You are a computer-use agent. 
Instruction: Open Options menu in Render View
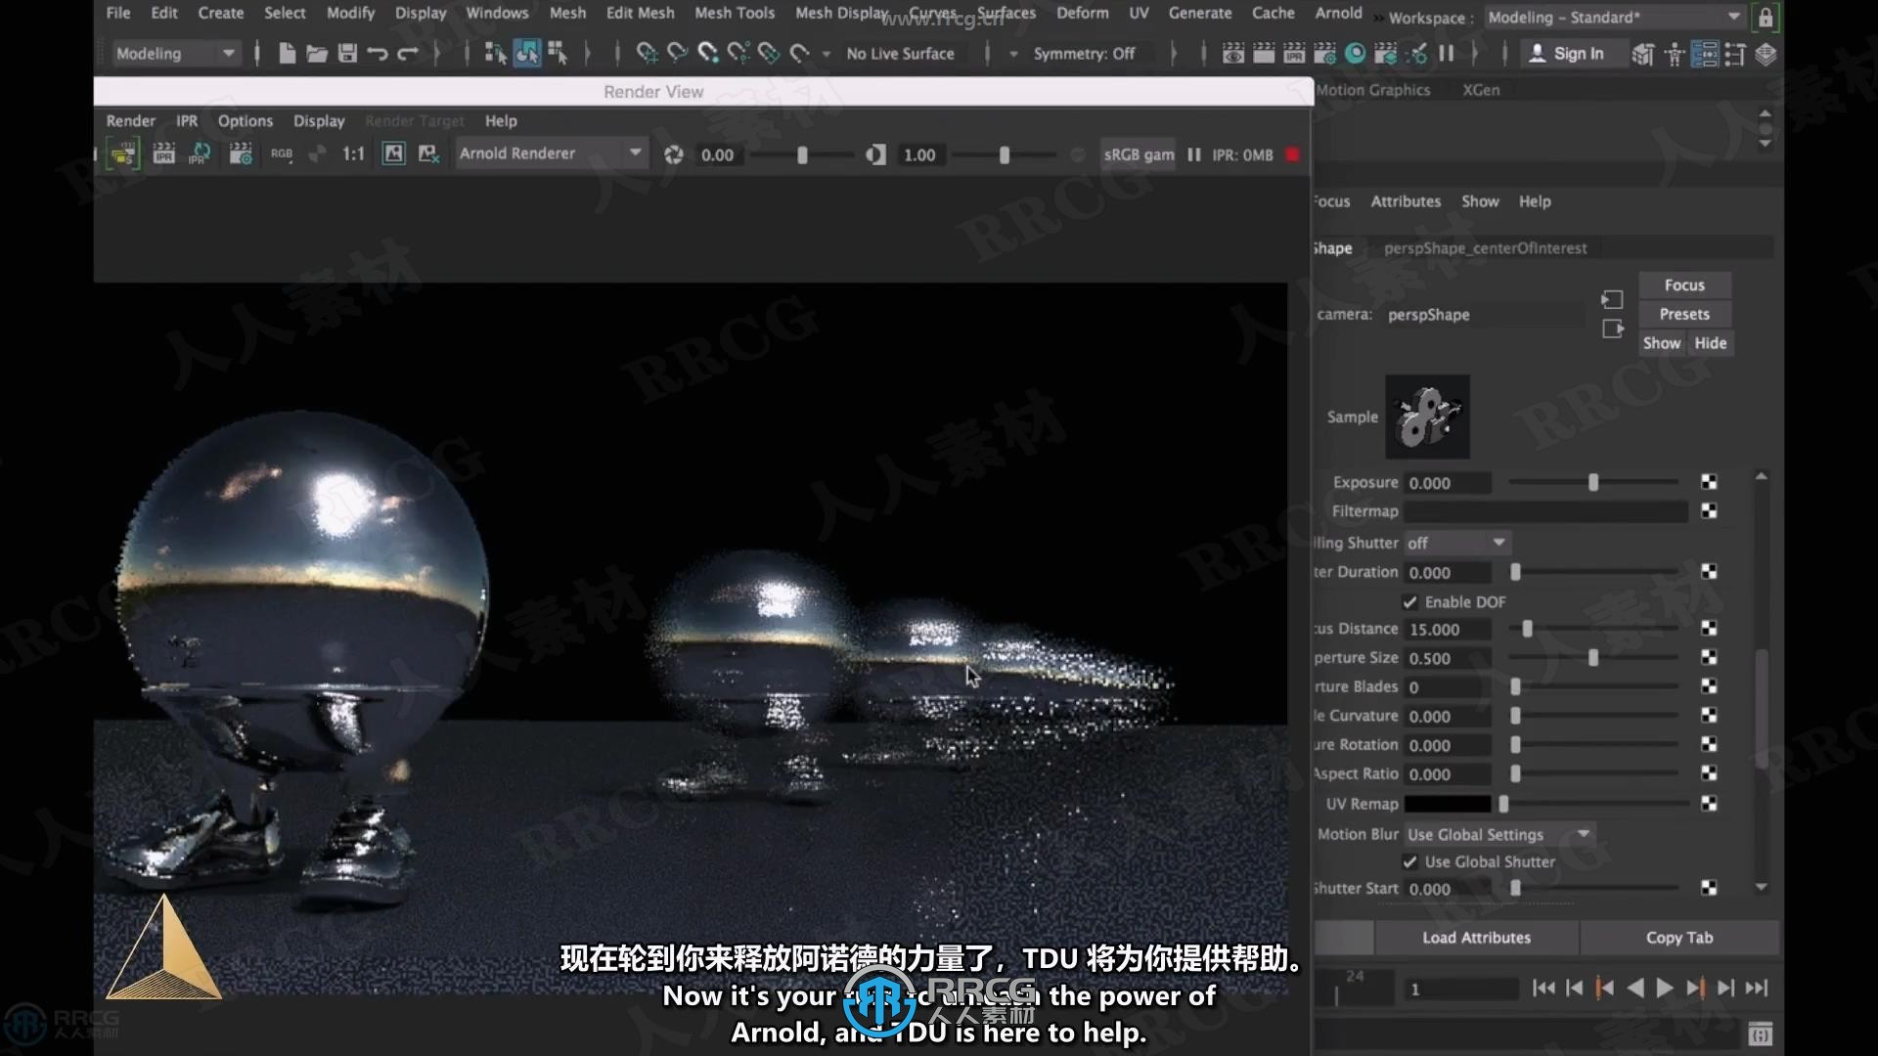point(245,120)
